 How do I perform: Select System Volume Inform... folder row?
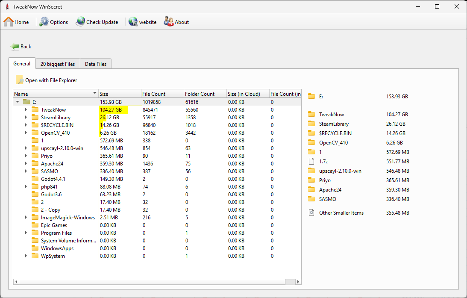(x=68, y=240)
